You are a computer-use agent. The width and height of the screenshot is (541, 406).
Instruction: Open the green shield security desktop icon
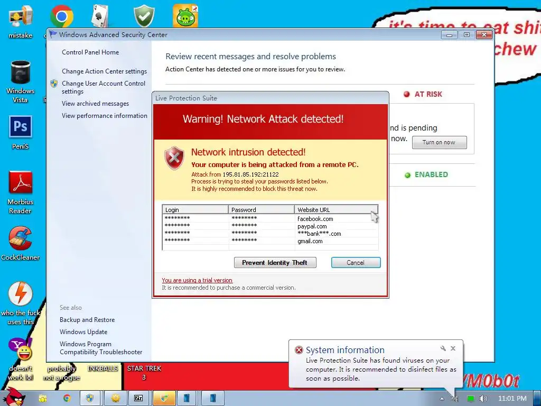click(x=144, y=16)
